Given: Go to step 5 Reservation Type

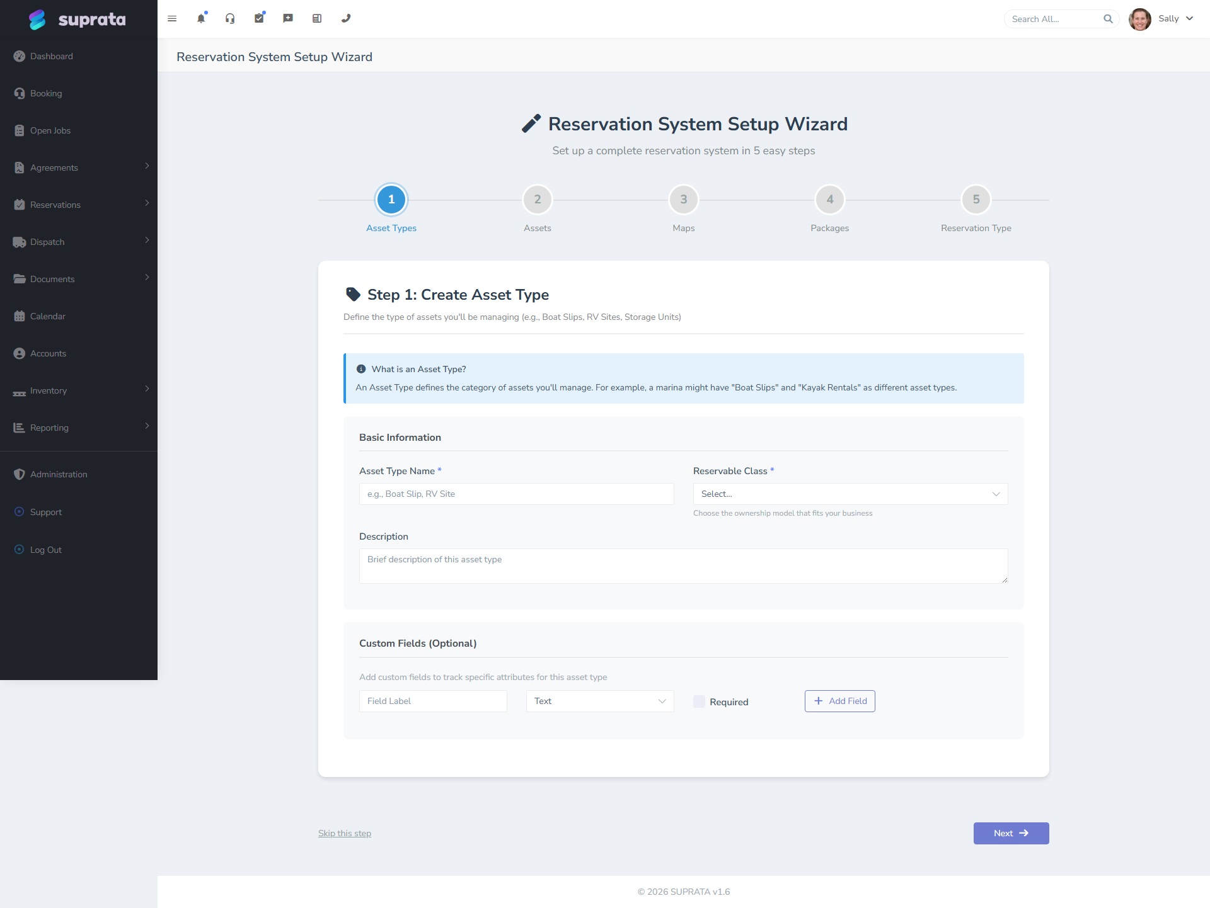Looking at the screenshot, I should 976,200.
